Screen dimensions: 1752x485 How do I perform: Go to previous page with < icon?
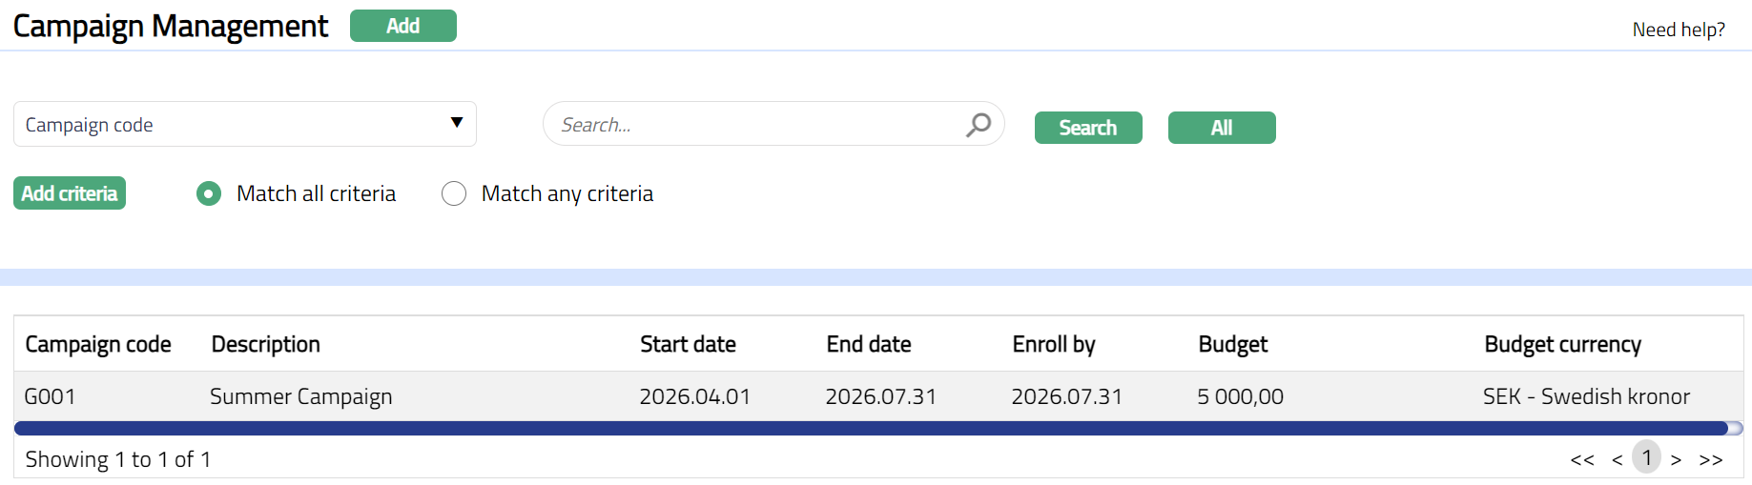pyautogui.click(x=1617, y=460)
